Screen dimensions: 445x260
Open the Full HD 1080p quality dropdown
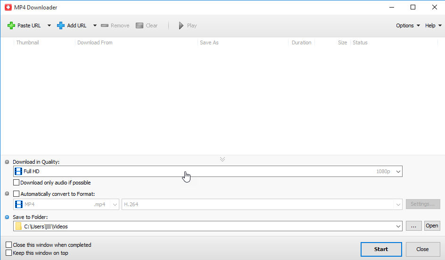point(208,171)
